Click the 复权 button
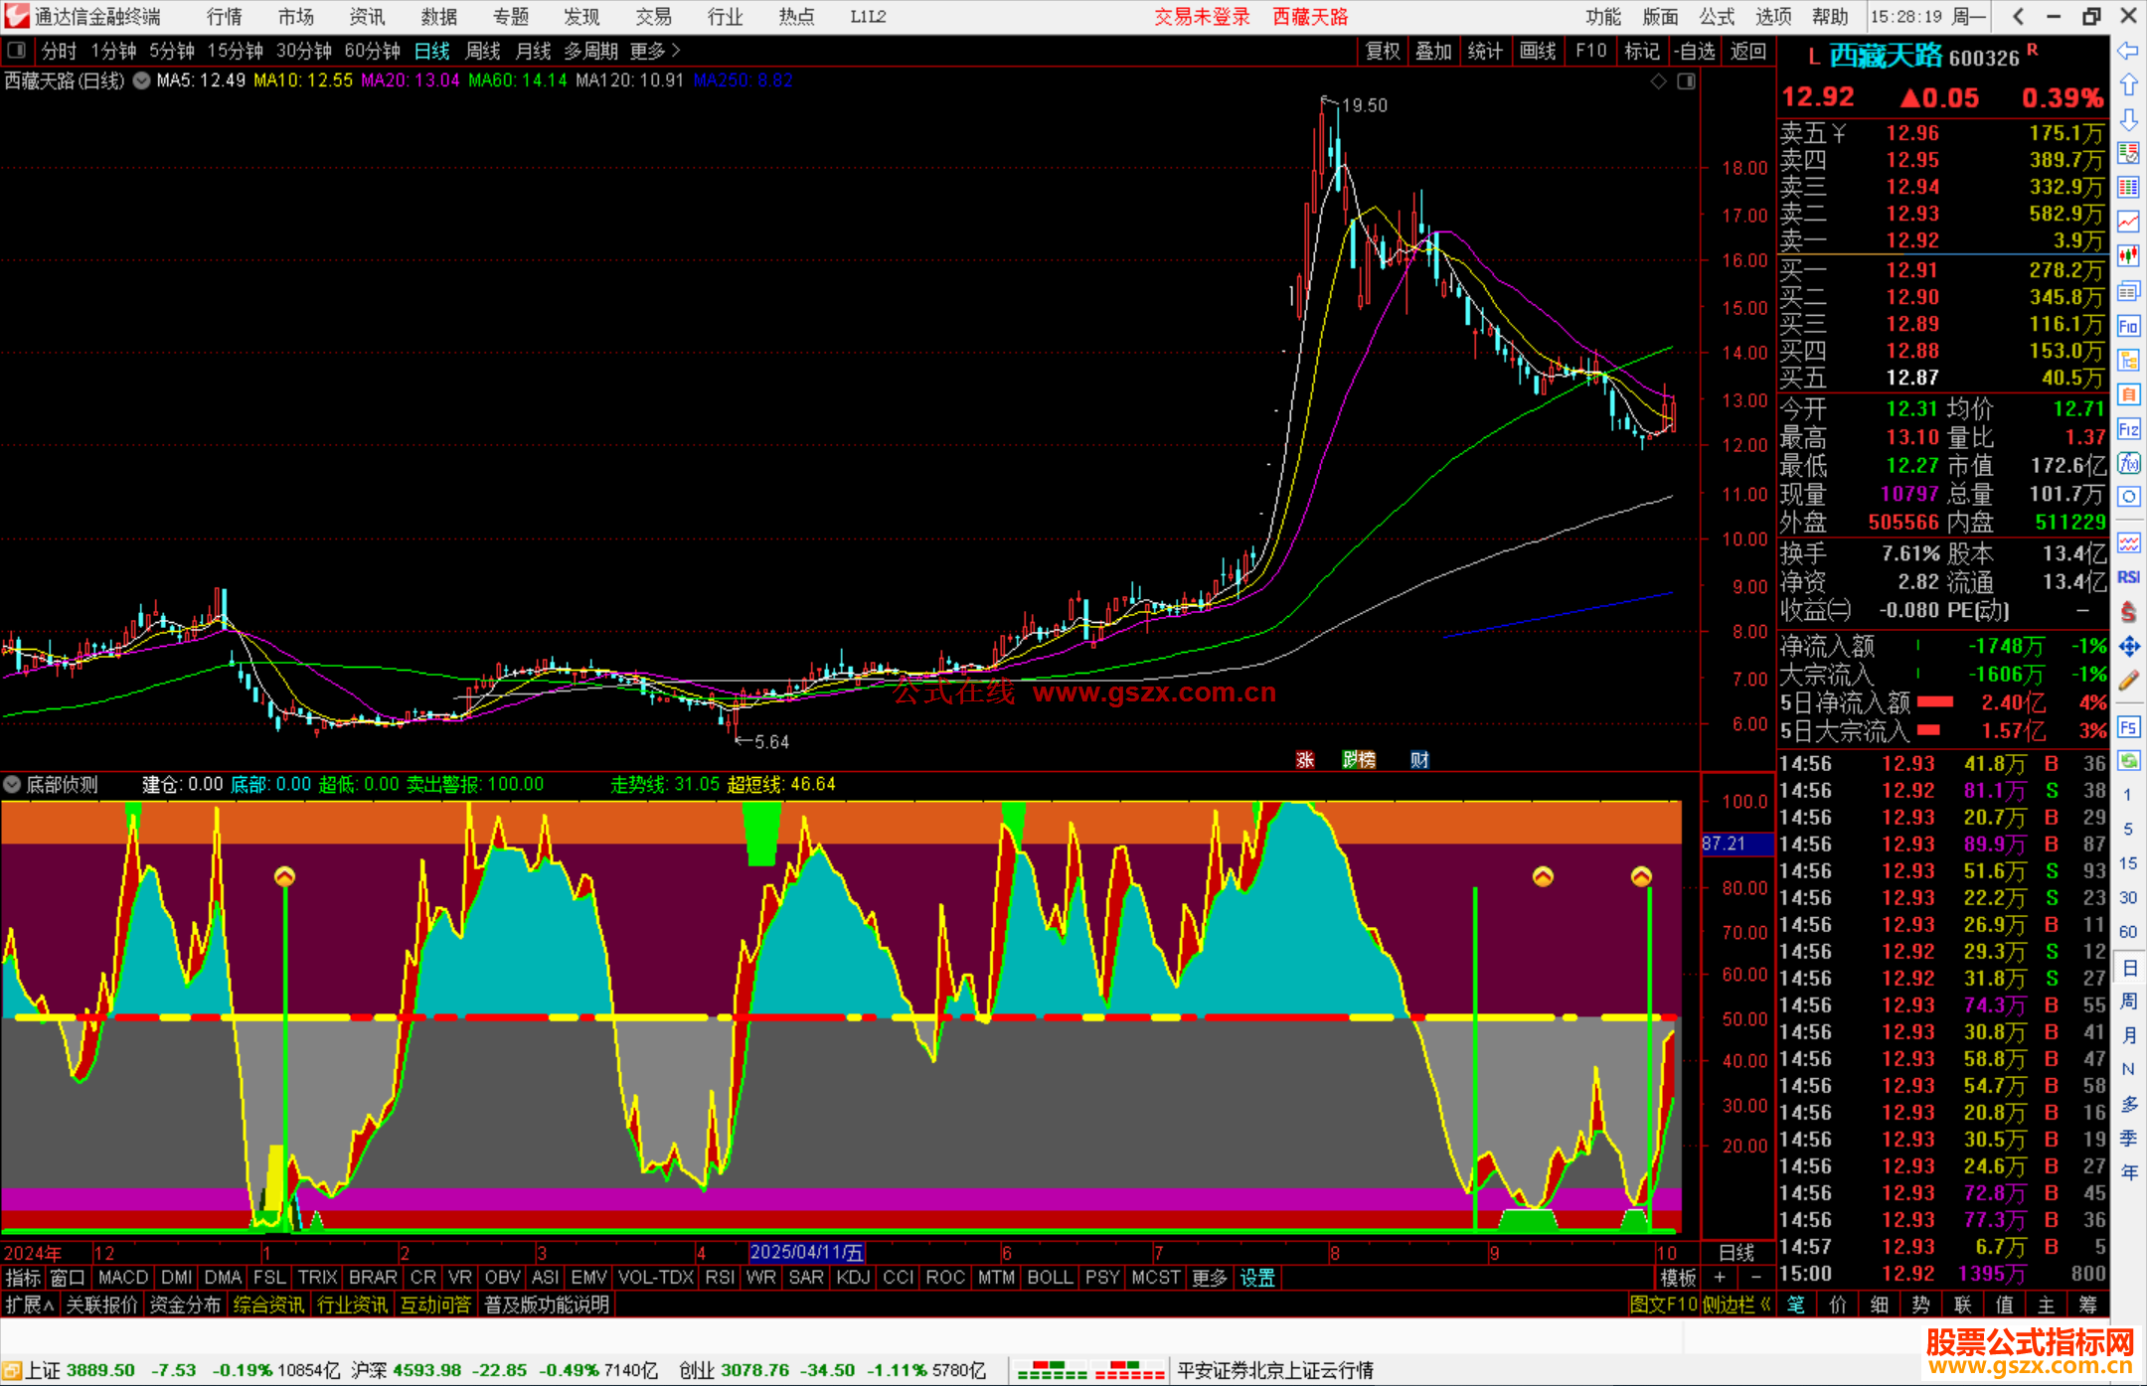 coord(1382,51)
